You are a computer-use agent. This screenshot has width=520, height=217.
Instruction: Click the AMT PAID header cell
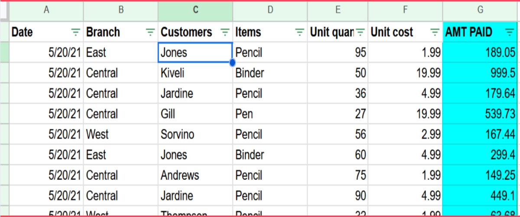point(472,32)
